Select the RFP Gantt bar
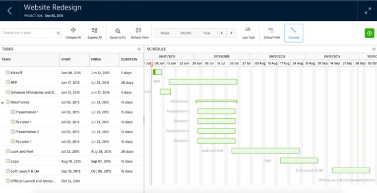 [203, 82]
